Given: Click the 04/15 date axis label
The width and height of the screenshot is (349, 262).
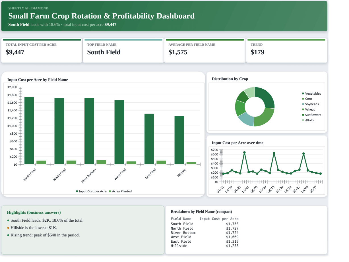Looking at the screenshot, I should (220, 189).
